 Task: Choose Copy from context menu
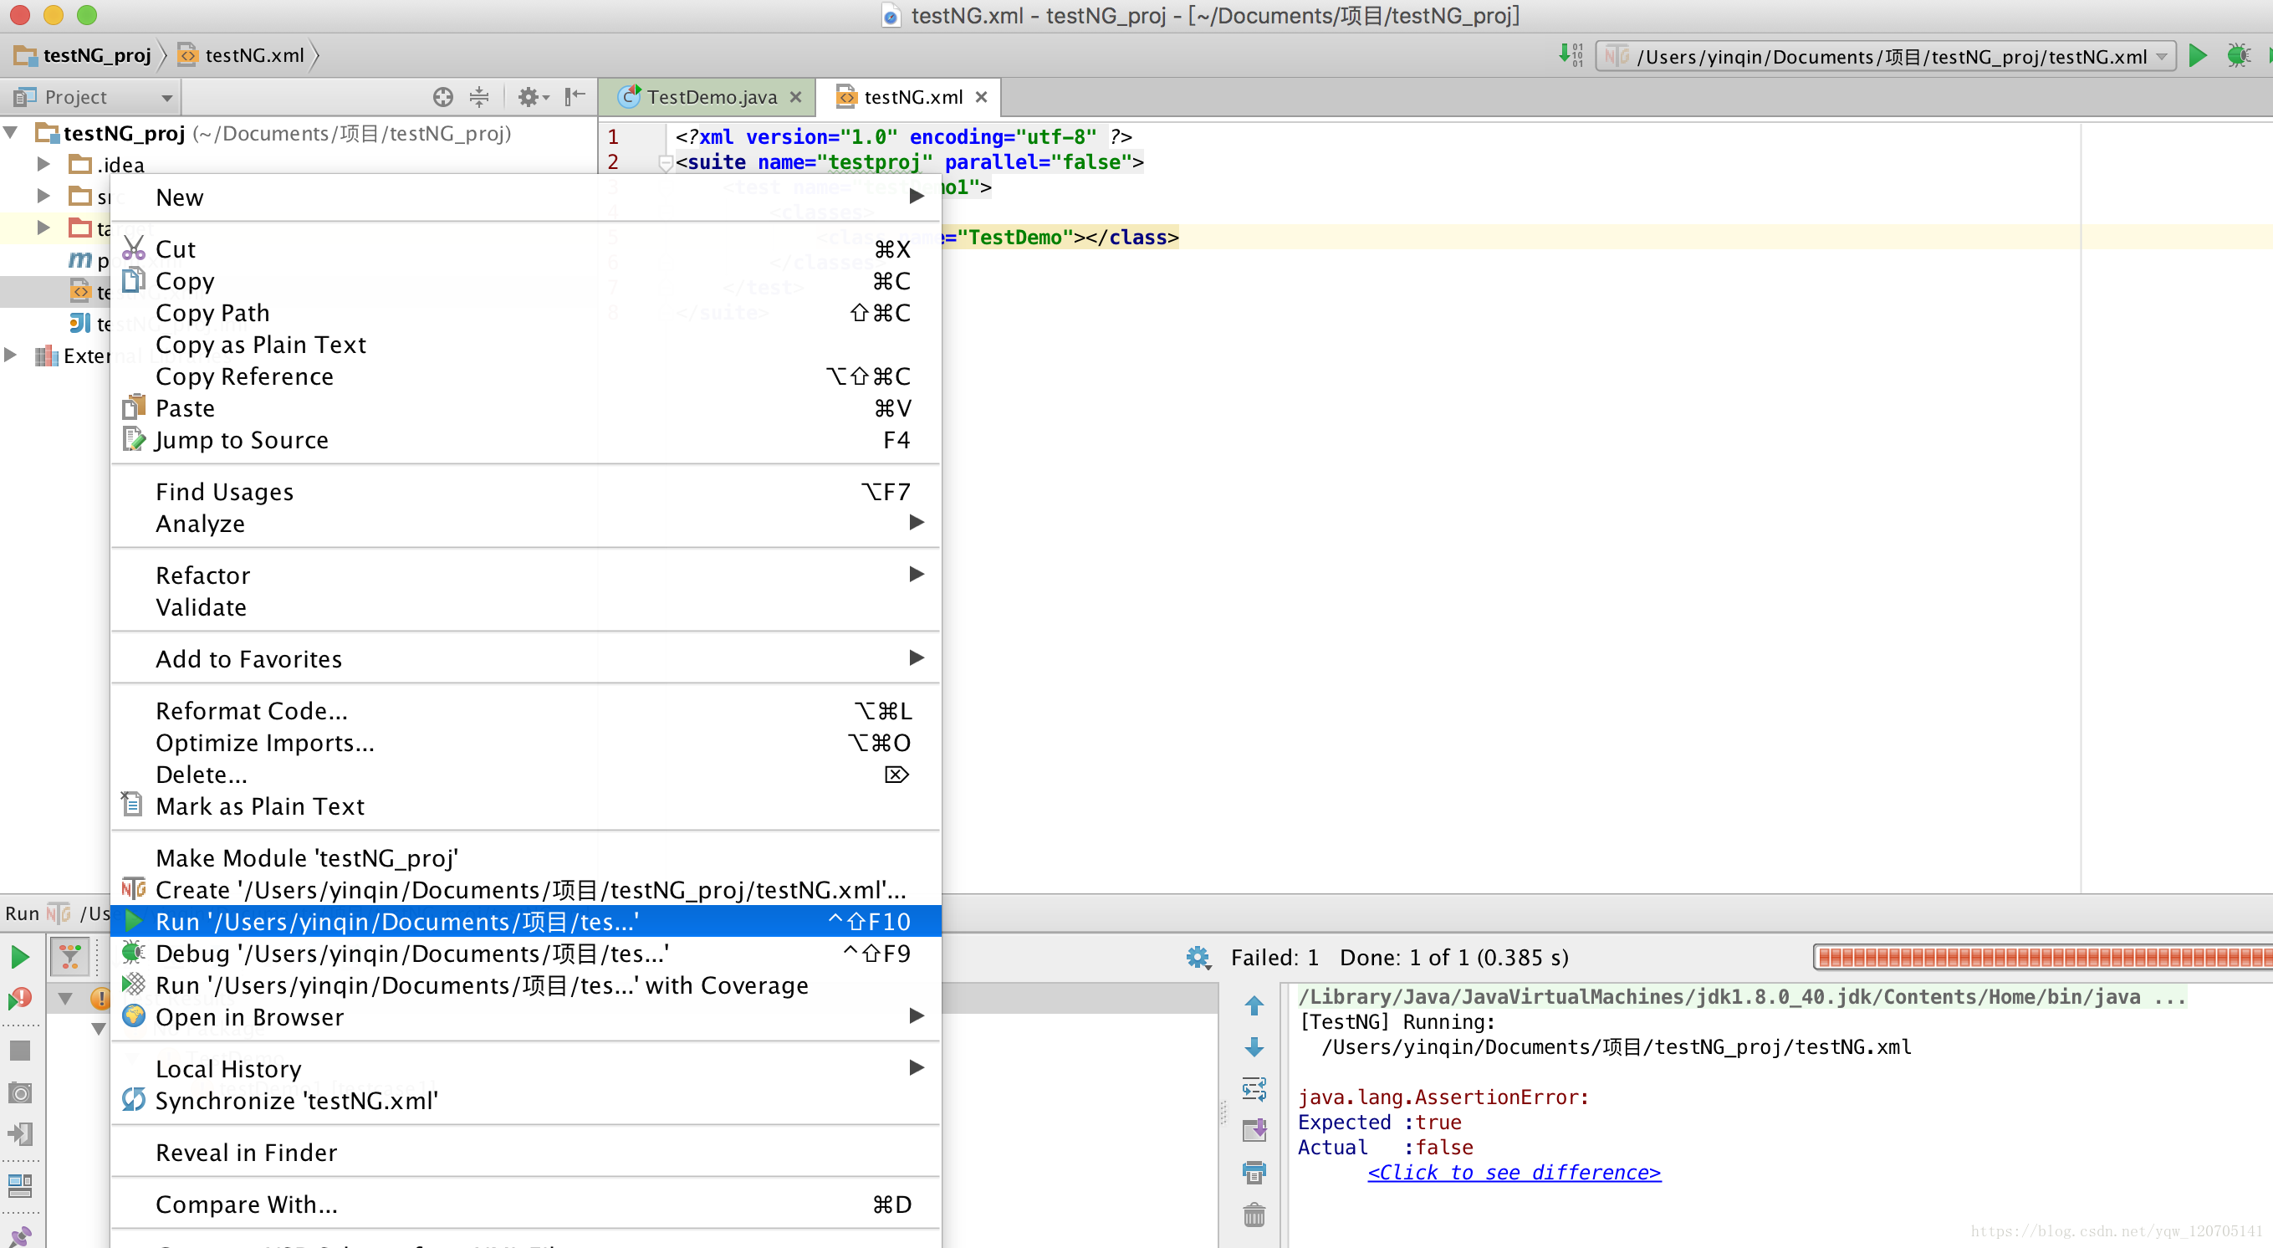click(526, 282)
